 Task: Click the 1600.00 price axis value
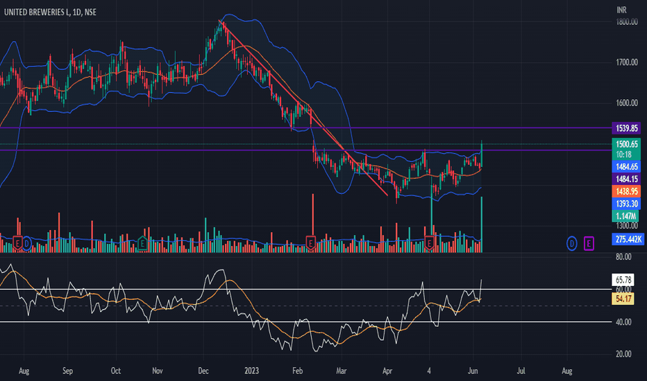click(627, 103)
